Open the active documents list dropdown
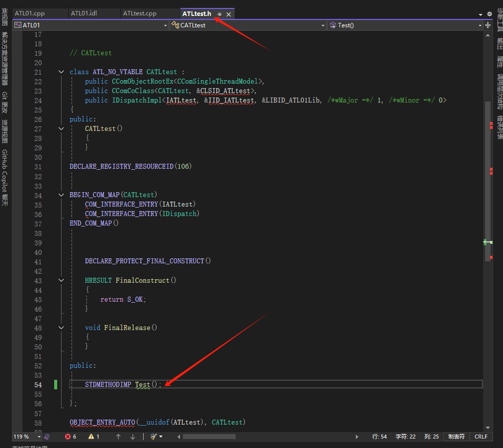The image size is (503, 448). point(480,14)
